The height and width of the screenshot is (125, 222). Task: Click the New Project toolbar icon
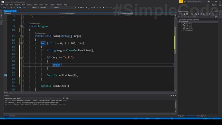pyautogui.click(x=11, y=8)
